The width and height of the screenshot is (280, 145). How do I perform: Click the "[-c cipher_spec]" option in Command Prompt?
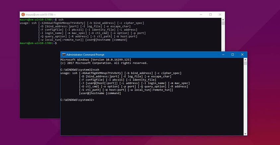coord(168,73)
